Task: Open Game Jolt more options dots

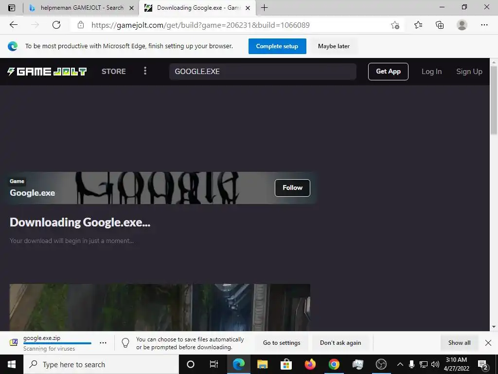Action: [145, 71]
